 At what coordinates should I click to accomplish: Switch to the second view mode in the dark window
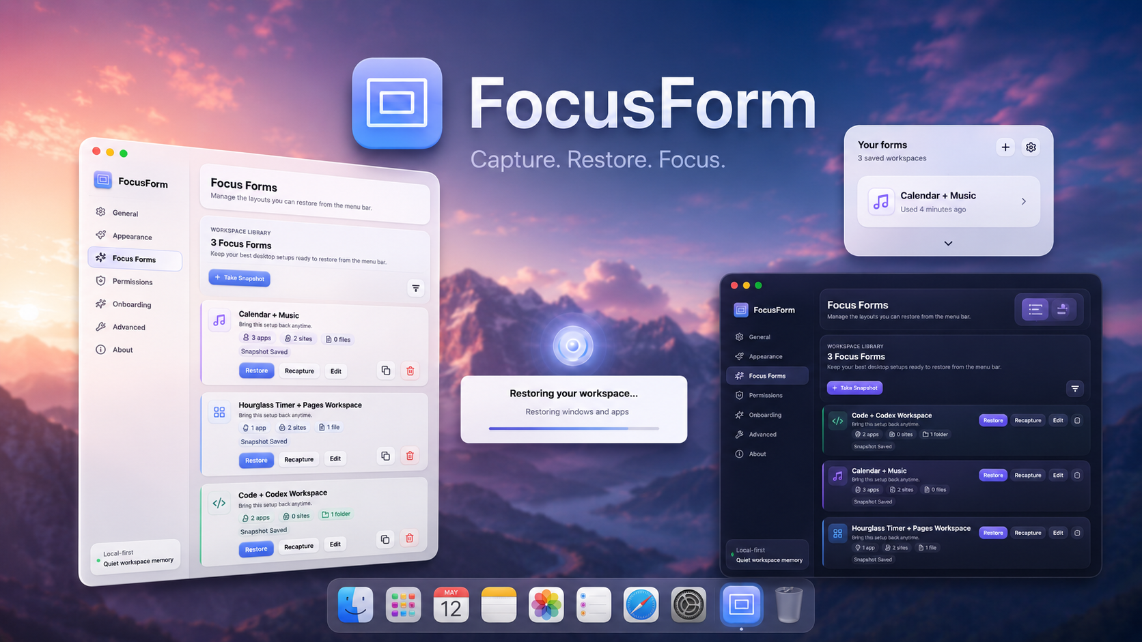[x=1062, y=309]
